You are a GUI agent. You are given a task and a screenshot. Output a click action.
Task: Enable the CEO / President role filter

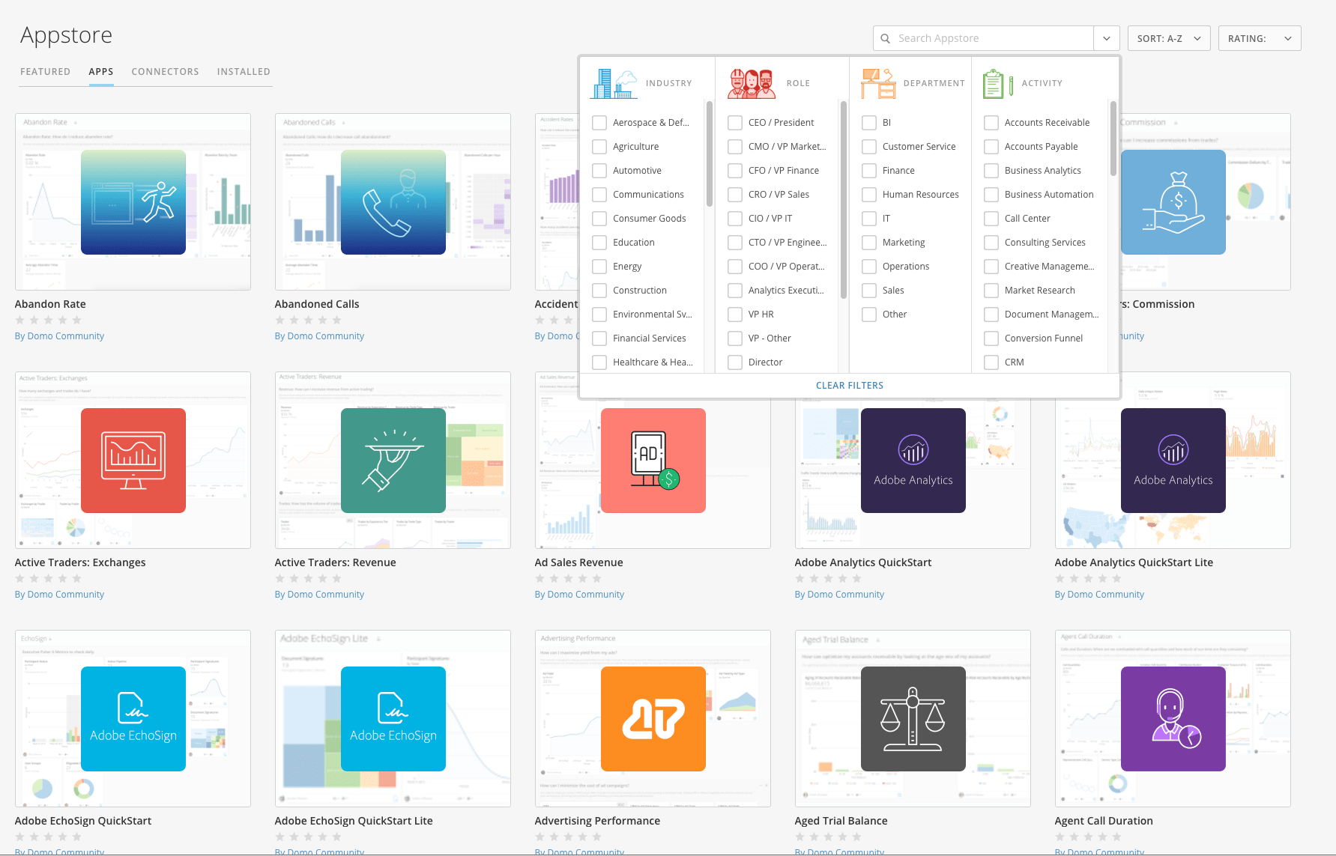pos(734,122)
